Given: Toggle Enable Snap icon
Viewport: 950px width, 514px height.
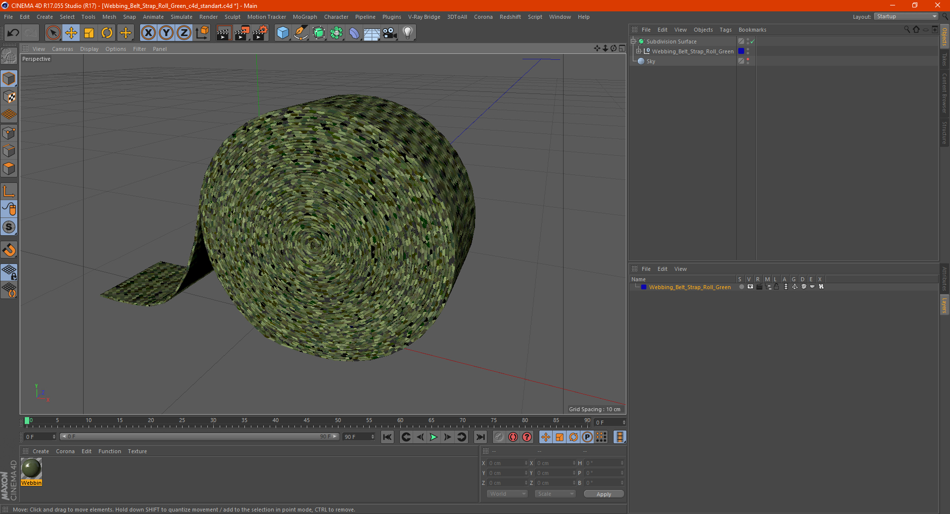Looking at the screenshot, I should tap(9, 250).
